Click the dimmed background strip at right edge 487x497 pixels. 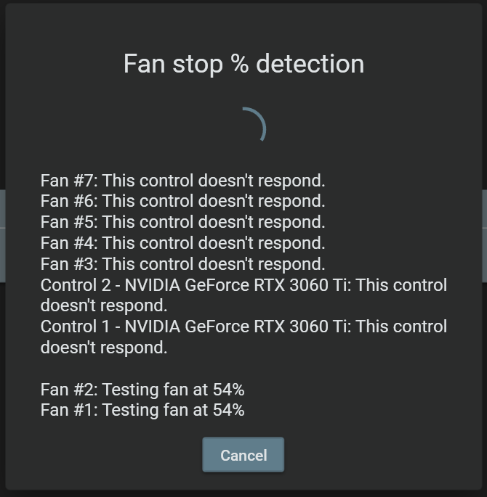click(484, 236)
